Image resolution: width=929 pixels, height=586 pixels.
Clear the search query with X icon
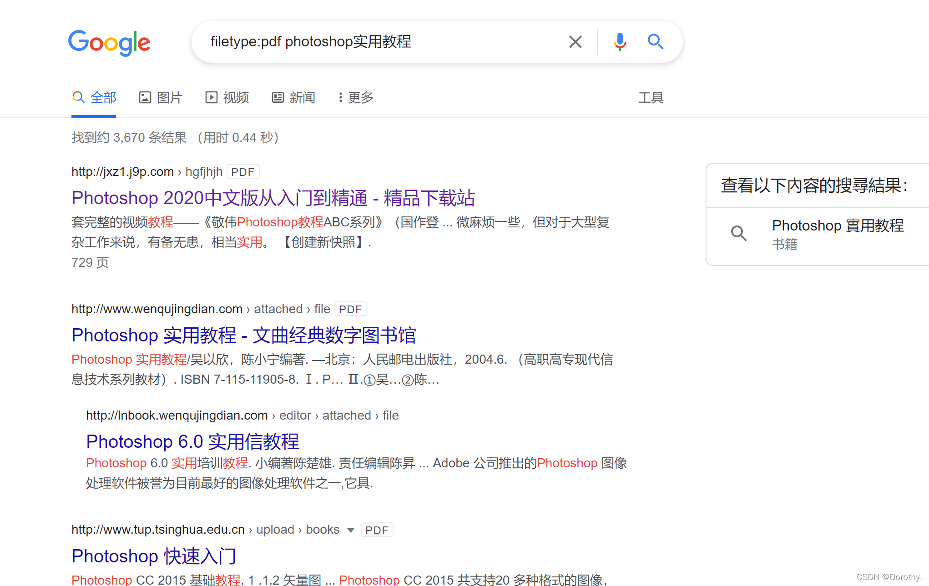click(x=575, y=42)
